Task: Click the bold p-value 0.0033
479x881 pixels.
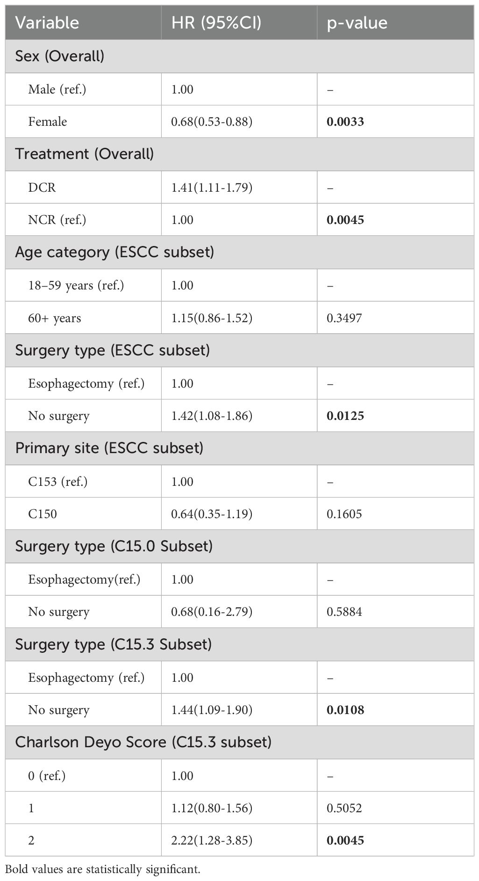Action: pyautogui.click(x=345, y=122)
